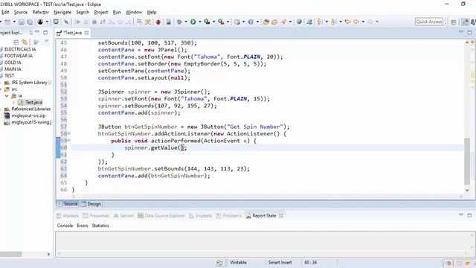476x268 pixels.
Task: Open the Refactor menu
Action: (x=41, y=12)
